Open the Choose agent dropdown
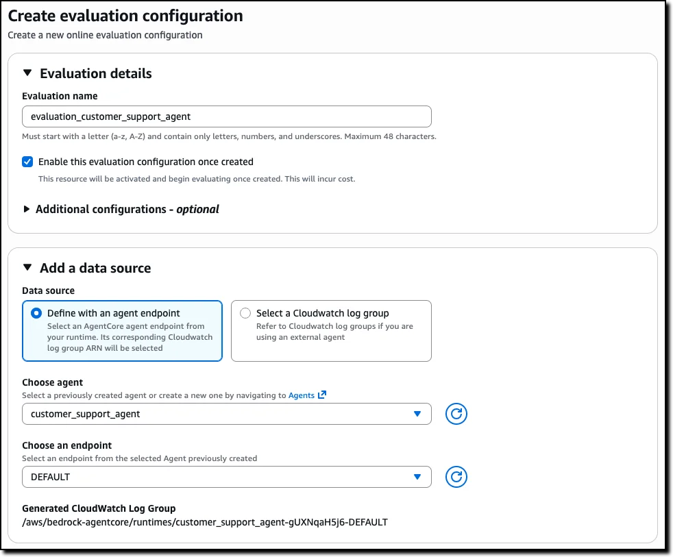This screenshot has height=557, width=673. 226,414
